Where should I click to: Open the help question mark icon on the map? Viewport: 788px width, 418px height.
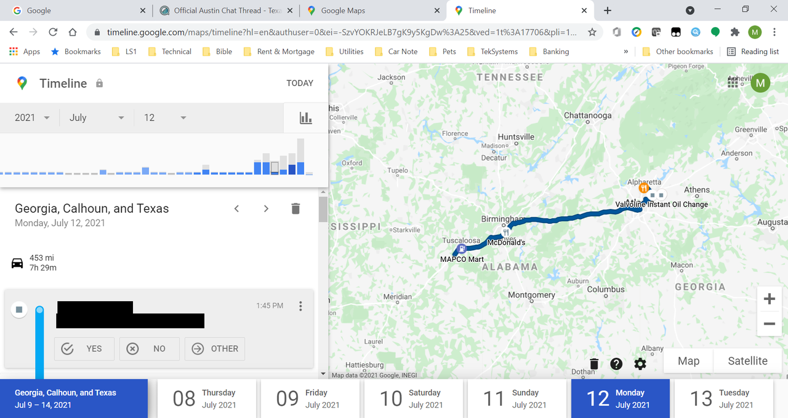(x=616, y=364)
